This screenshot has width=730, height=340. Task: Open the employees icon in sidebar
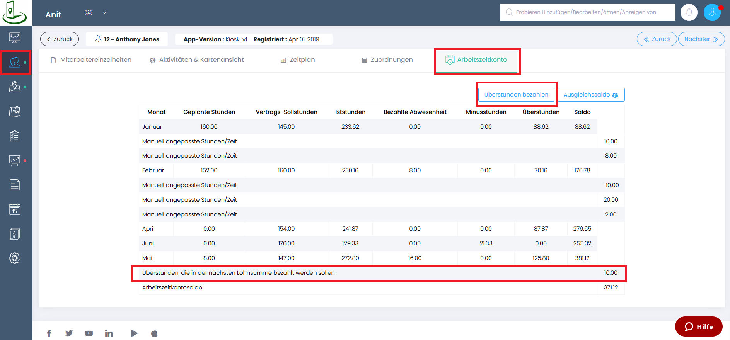click(15, 62)
